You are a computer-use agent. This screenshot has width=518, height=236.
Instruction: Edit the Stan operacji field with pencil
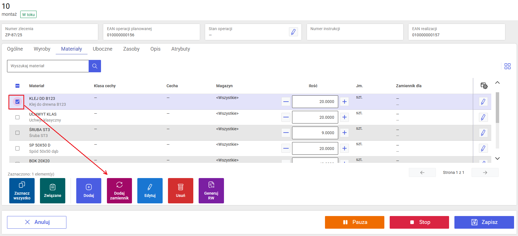pyautogui.click(x=293, y=32)
